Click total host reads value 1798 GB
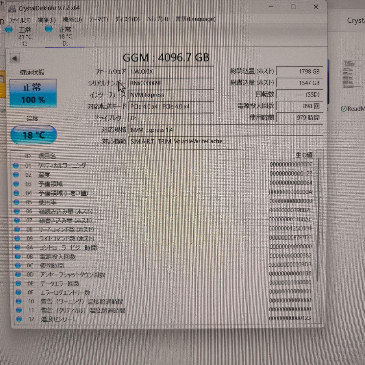Screen dimensions: 365x365 pyautogui.click(x=299, y=71)
